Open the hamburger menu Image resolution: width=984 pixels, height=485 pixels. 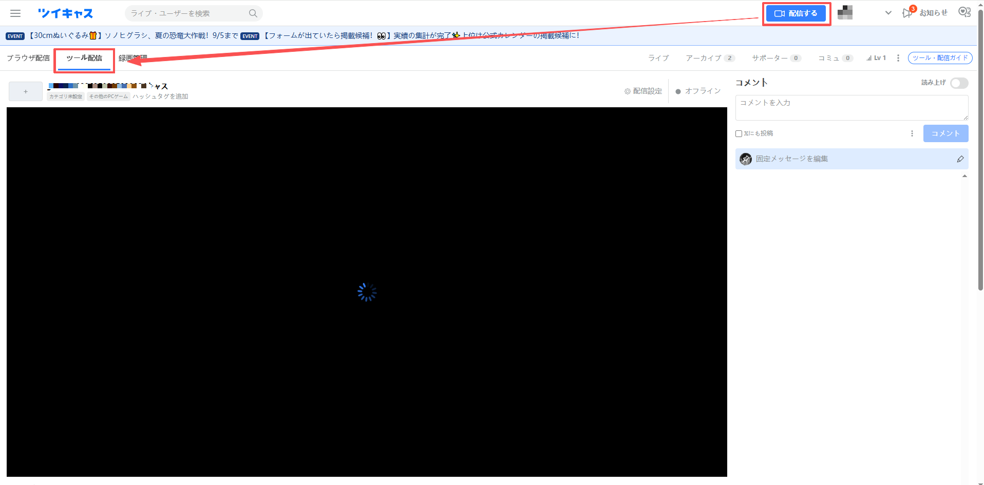(15, 13)
